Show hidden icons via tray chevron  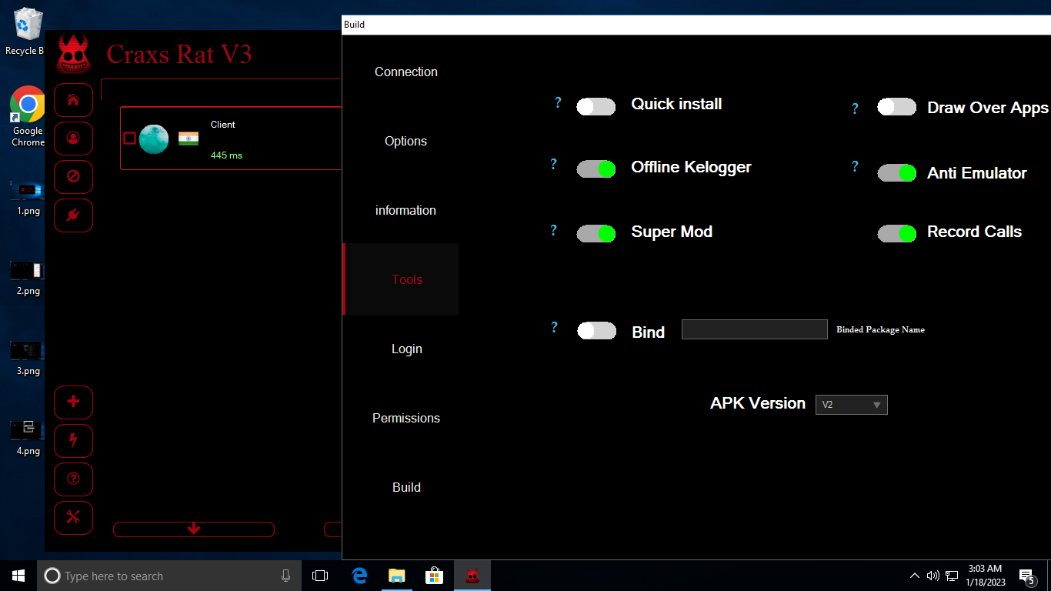click(x=914, y=576)
